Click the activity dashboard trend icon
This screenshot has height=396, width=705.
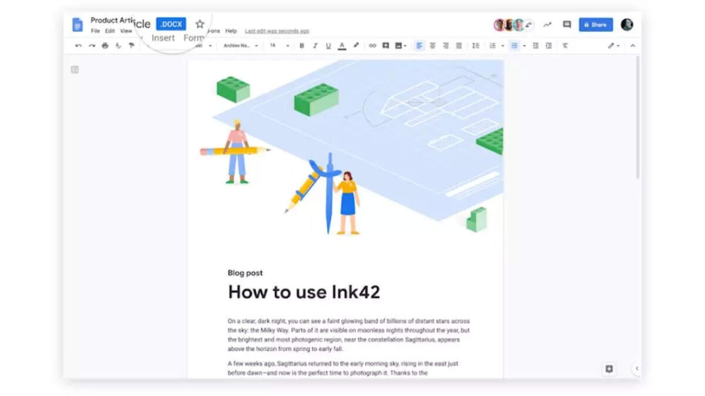pyautogui.click(x=548, y=25)
